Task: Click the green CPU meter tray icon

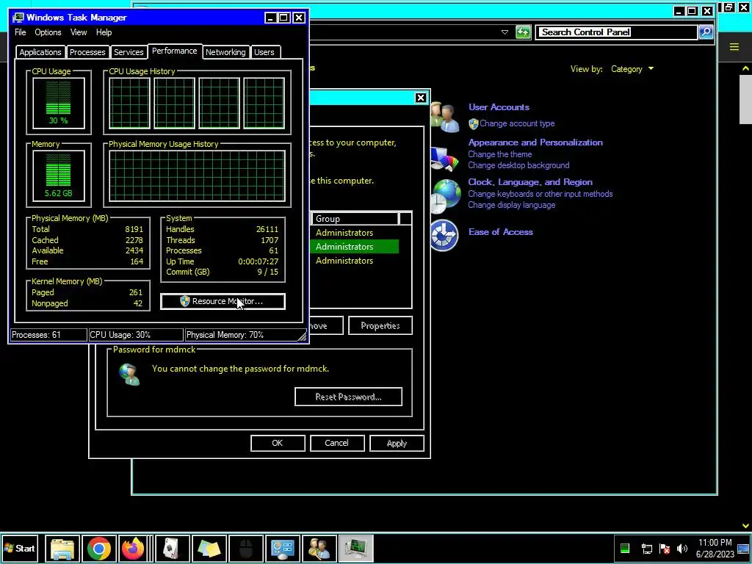Action: (625, 548)
